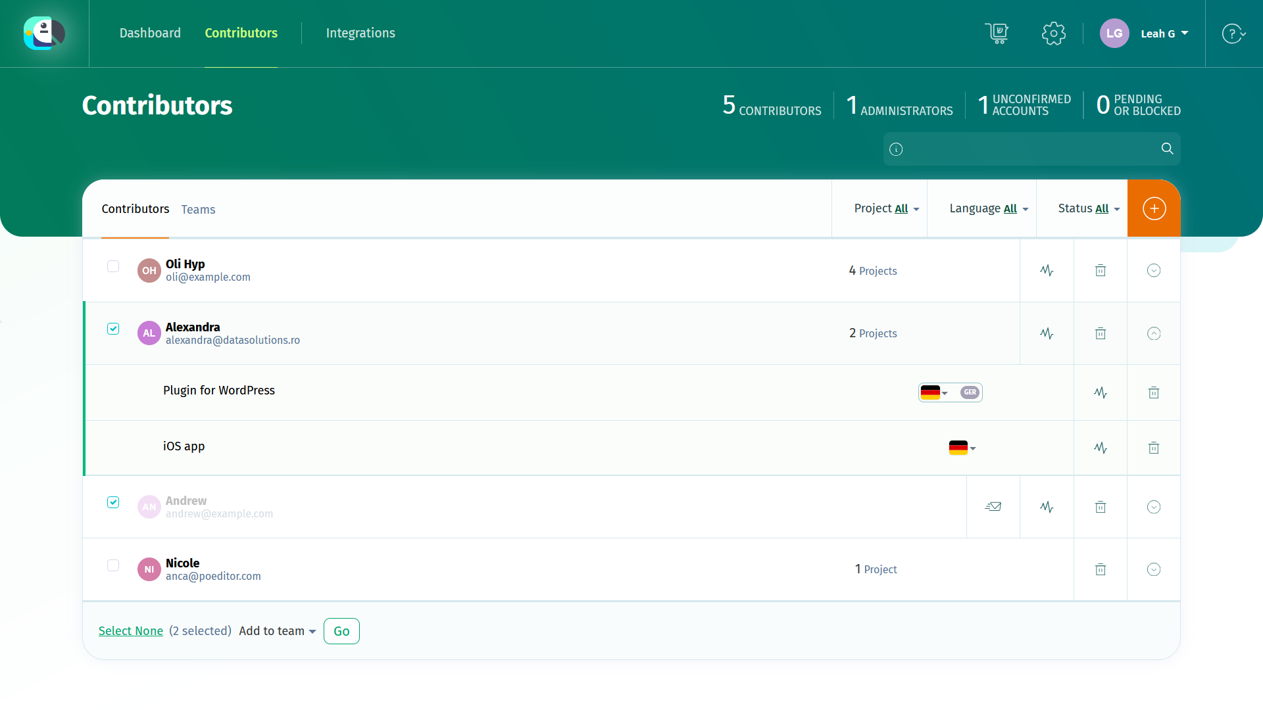Switch to the Teams tab
Image resolution: width=1263 pixels, height=710 pixels.
[198, 209]
